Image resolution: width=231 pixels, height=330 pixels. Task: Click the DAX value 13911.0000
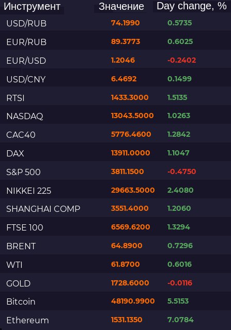click(x=130, y=153)
